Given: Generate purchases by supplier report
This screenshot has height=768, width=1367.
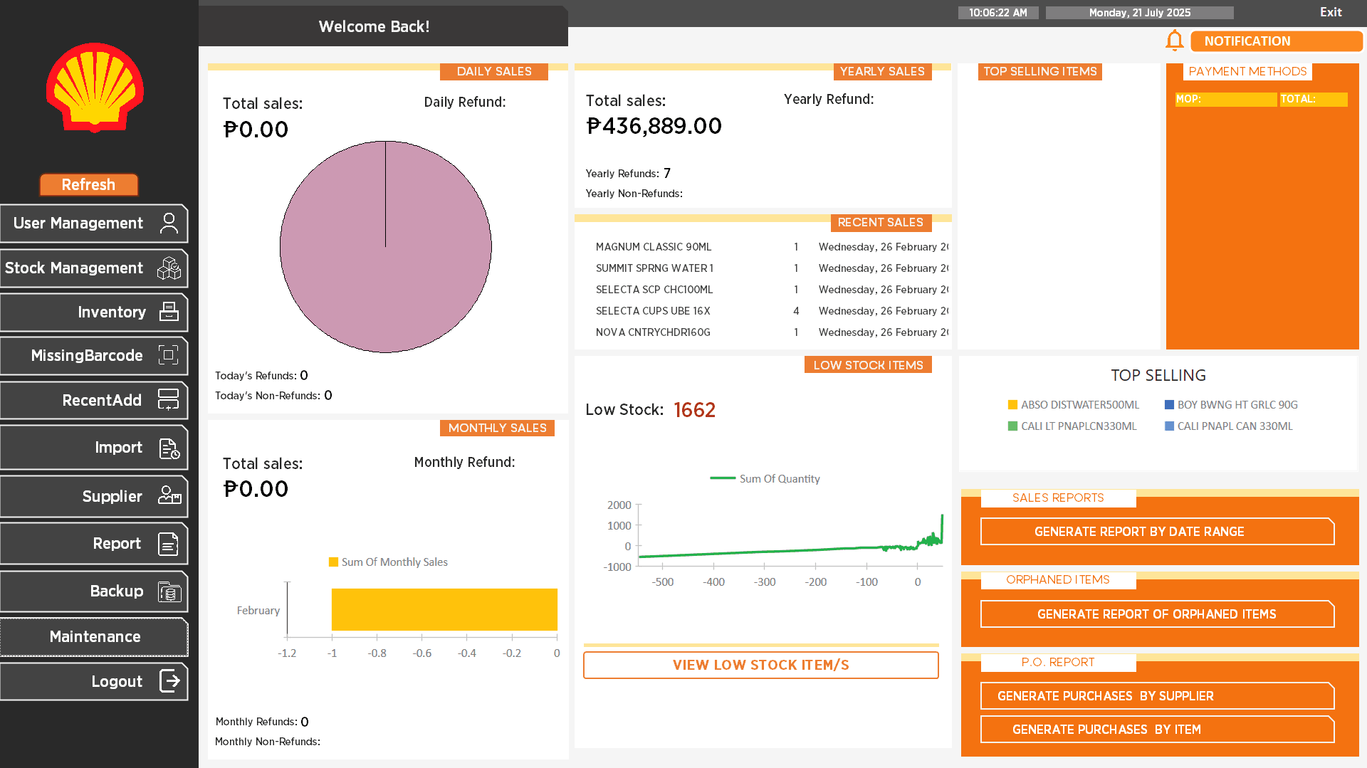Looking at the screenshot, I should click(x=1157, y=696).
